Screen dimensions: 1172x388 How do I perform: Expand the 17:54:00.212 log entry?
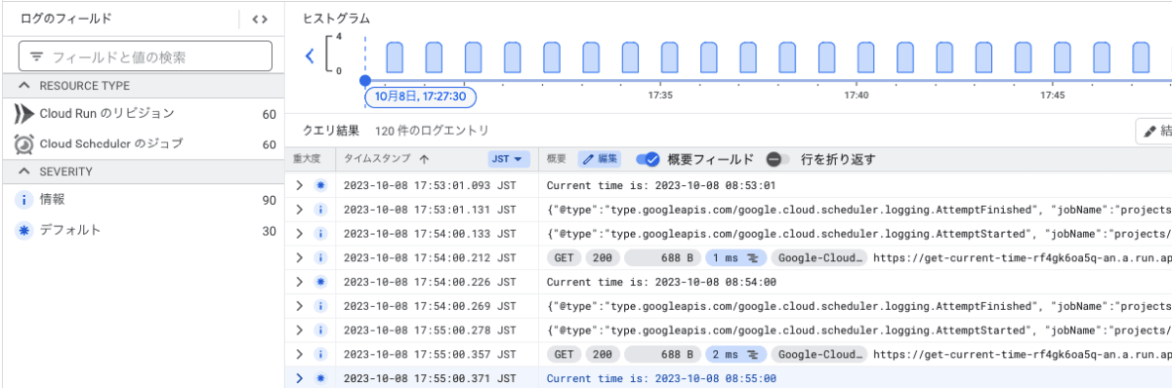[x=300, y=257]
